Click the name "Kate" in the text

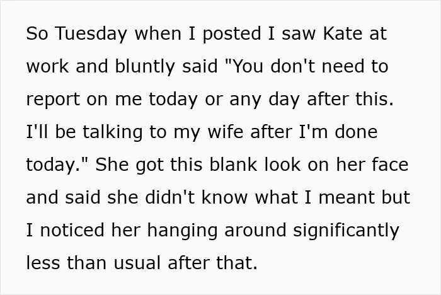343,33
